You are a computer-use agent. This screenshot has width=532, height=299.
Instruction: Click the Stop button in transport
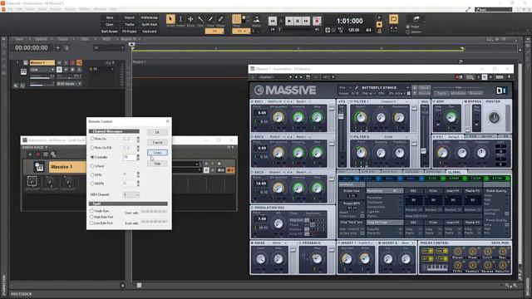[x=298, y=21]
